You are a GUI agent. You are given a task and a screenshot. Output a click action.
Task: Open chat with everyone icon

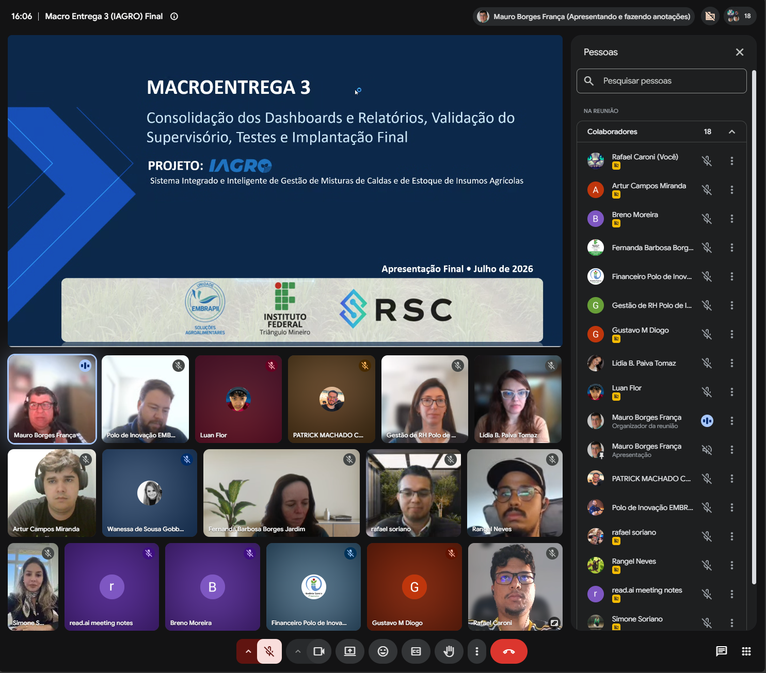click(x=722, y=651)
